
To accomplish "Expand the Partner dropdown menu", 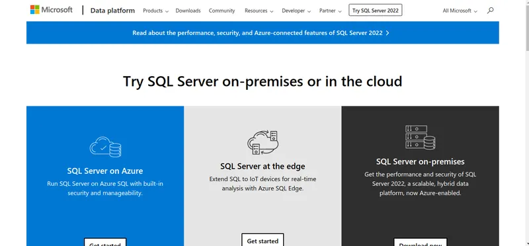I will (x=330, y=11).
